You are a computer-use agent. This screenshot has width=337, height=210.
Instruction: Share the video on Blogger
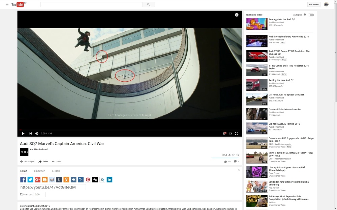[x=45, y=179]
